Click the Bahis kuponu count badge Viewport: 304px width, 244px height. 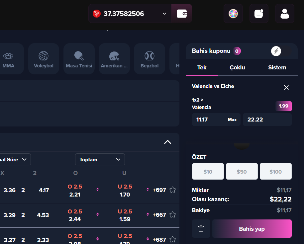point(237,51)
